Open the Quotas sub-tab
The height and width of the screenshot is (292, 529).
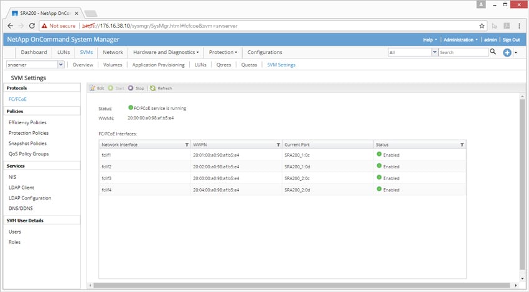pyautogui.click(x=249, y=65)
